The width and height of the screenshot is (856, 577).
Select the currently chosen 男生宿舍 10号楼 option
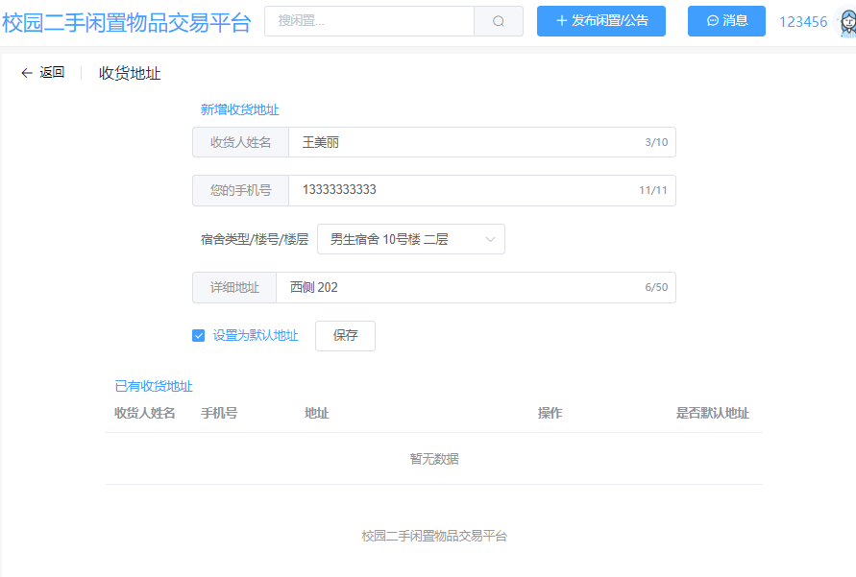pos(394,238)
